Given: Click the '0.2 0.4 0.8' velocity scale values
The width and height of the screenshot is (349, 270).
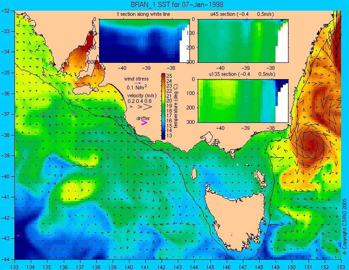Looking at the screenshot, I should [139, 101].
